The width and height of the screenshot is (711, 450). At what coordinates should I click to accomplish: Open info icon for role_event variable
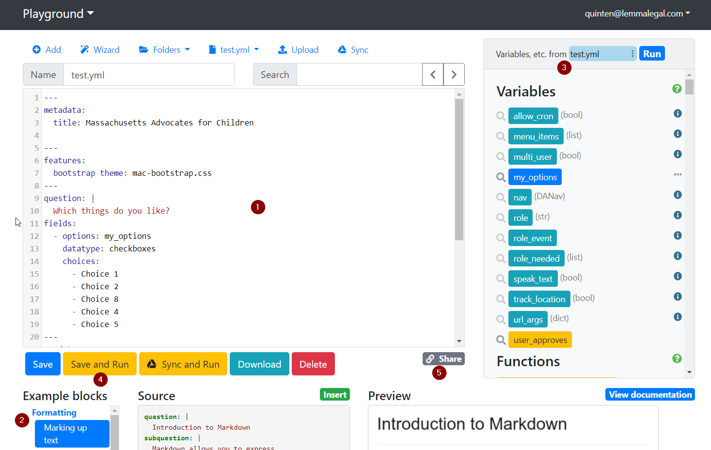[678, 235]
